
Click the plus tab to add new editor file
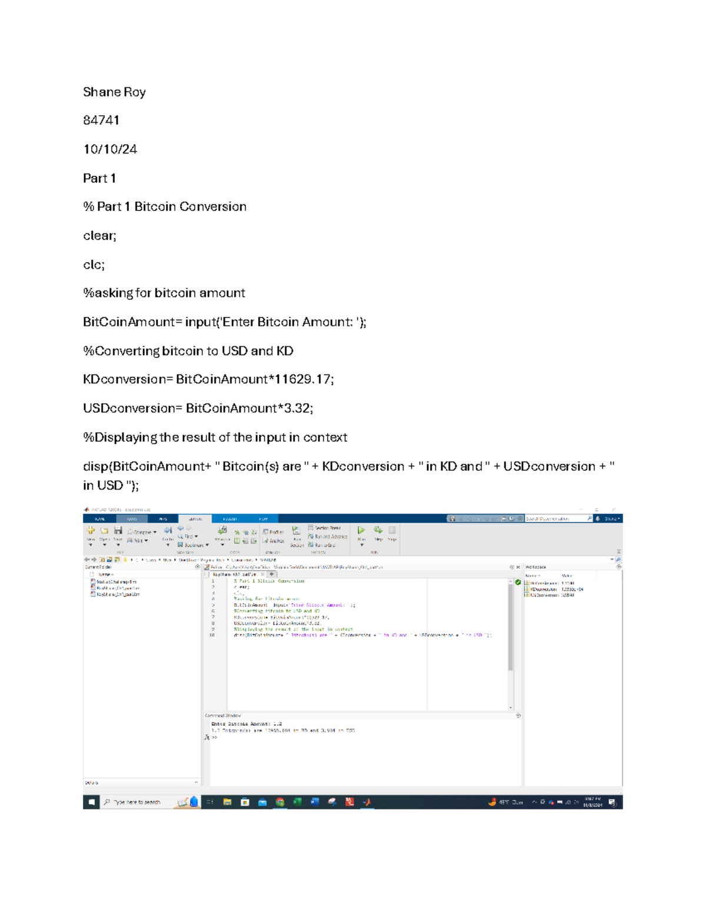tap(272, 574)
